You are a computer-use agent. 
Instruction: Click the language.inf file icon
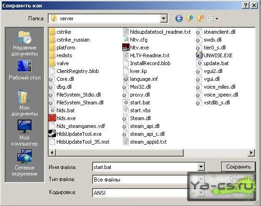[126, 79]
